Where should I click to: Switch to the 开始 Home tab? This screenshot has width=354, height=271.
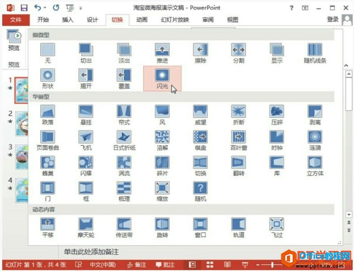43,20
